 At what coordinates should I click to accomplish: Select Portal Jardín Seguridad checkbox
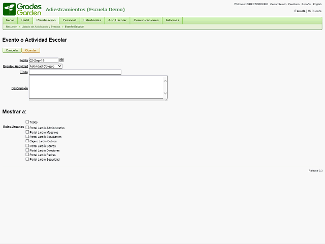point(27,159)
